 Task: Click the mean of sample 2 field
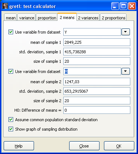[97, 82]
